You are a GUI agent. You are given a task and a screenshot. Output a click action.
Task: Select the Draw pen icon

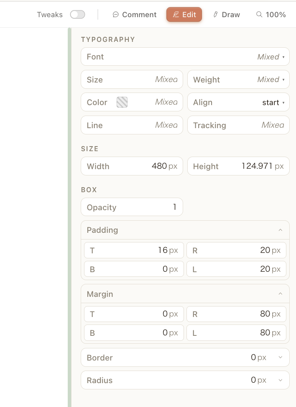click(216, 15)
